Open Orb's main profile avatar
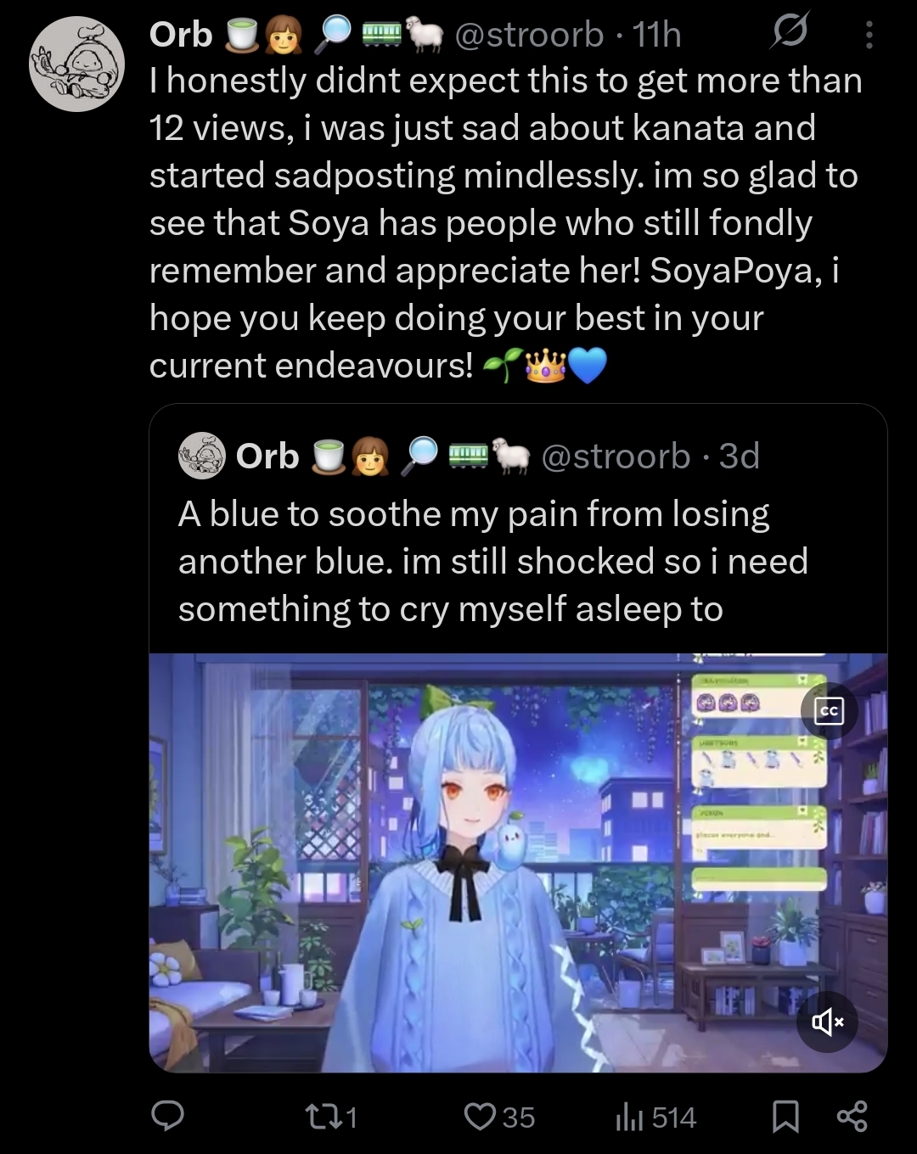The height and width of the screenshot is (1154, 917). pyautogui.click(x=76, y=64)
